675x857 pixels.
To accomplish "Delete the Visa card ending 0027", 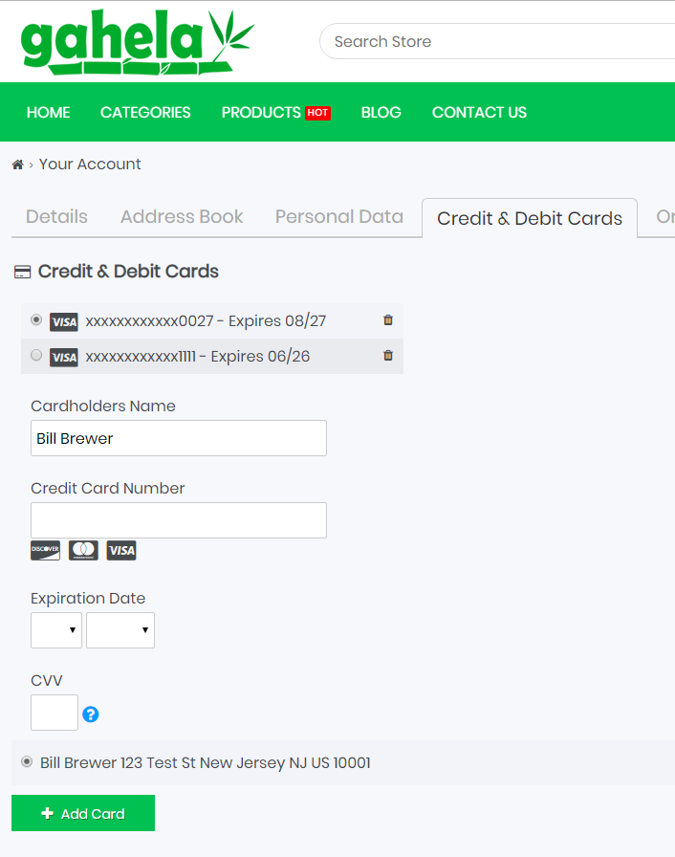I will [388, 320].
